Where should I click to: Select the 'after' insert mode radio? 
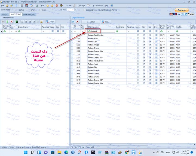pos(29,10)
